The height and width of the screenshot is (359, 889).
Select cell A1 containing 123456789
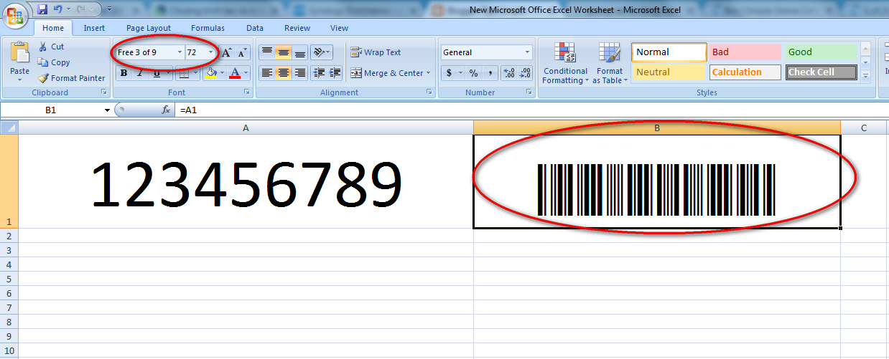point(246,181)
